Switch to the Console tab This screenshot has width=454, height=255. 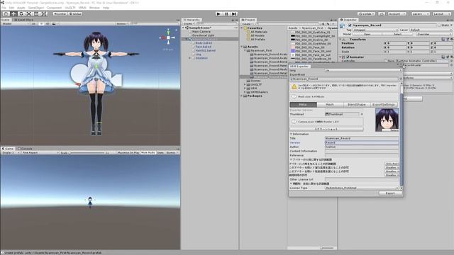[26, 149]
